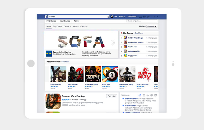Open the Top Charts tab
This screenshot has height=130, width=204.
click(x=57, y=26)
